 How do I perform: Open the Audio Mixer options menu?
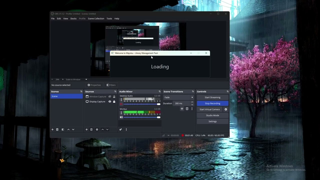point(126,129)
